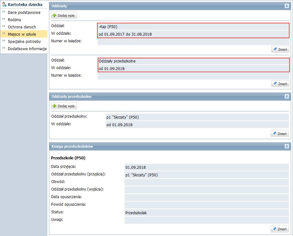This screenshot has width=293, height=236.
Task: Click Dodaj wpis in Oddziały panel
Action: pyautogui.click(x=64, y=15)
